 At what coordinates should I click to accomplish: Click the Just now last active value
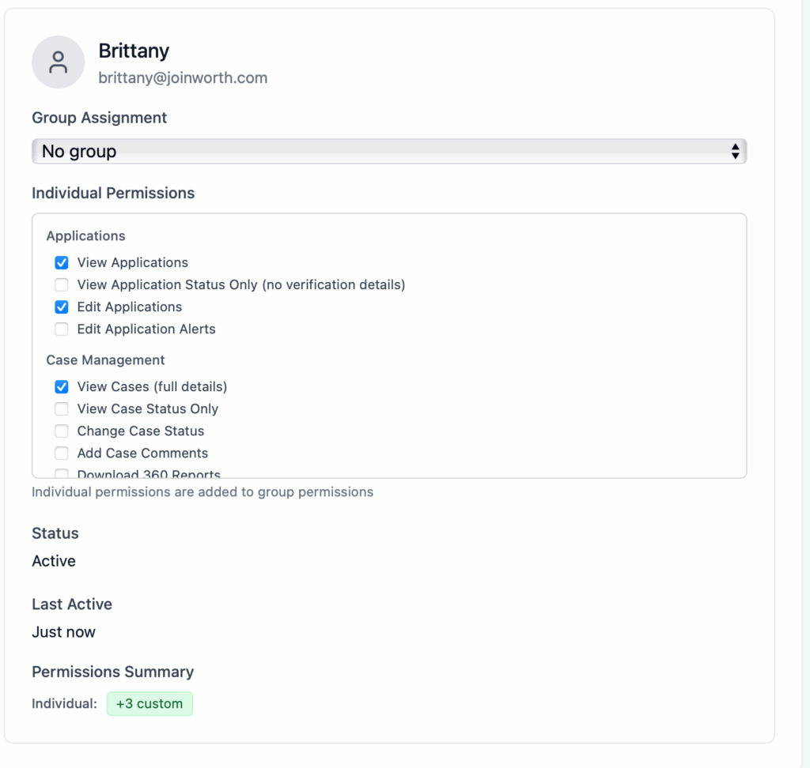click(x=63, y=632)
